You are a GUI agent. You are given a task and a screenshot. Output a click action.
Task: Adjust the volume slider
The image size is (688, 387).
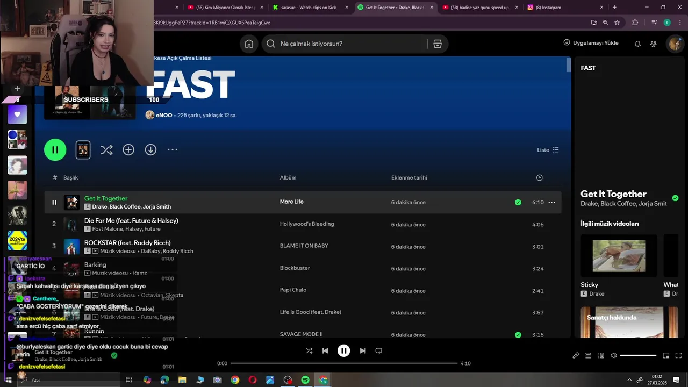point(638,356)
